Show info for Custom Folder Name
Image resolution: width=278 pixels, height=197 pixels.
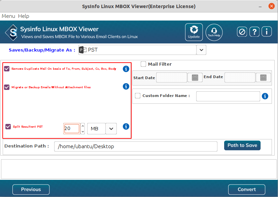(265, 96)
